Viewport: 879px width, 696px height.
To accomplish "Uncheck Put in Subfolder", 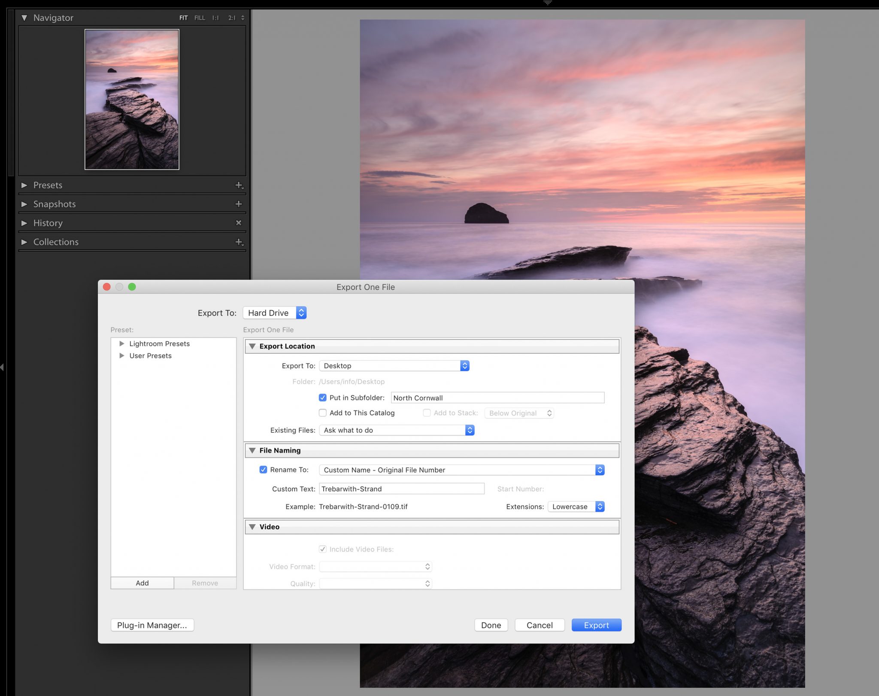I will (322, 398).
